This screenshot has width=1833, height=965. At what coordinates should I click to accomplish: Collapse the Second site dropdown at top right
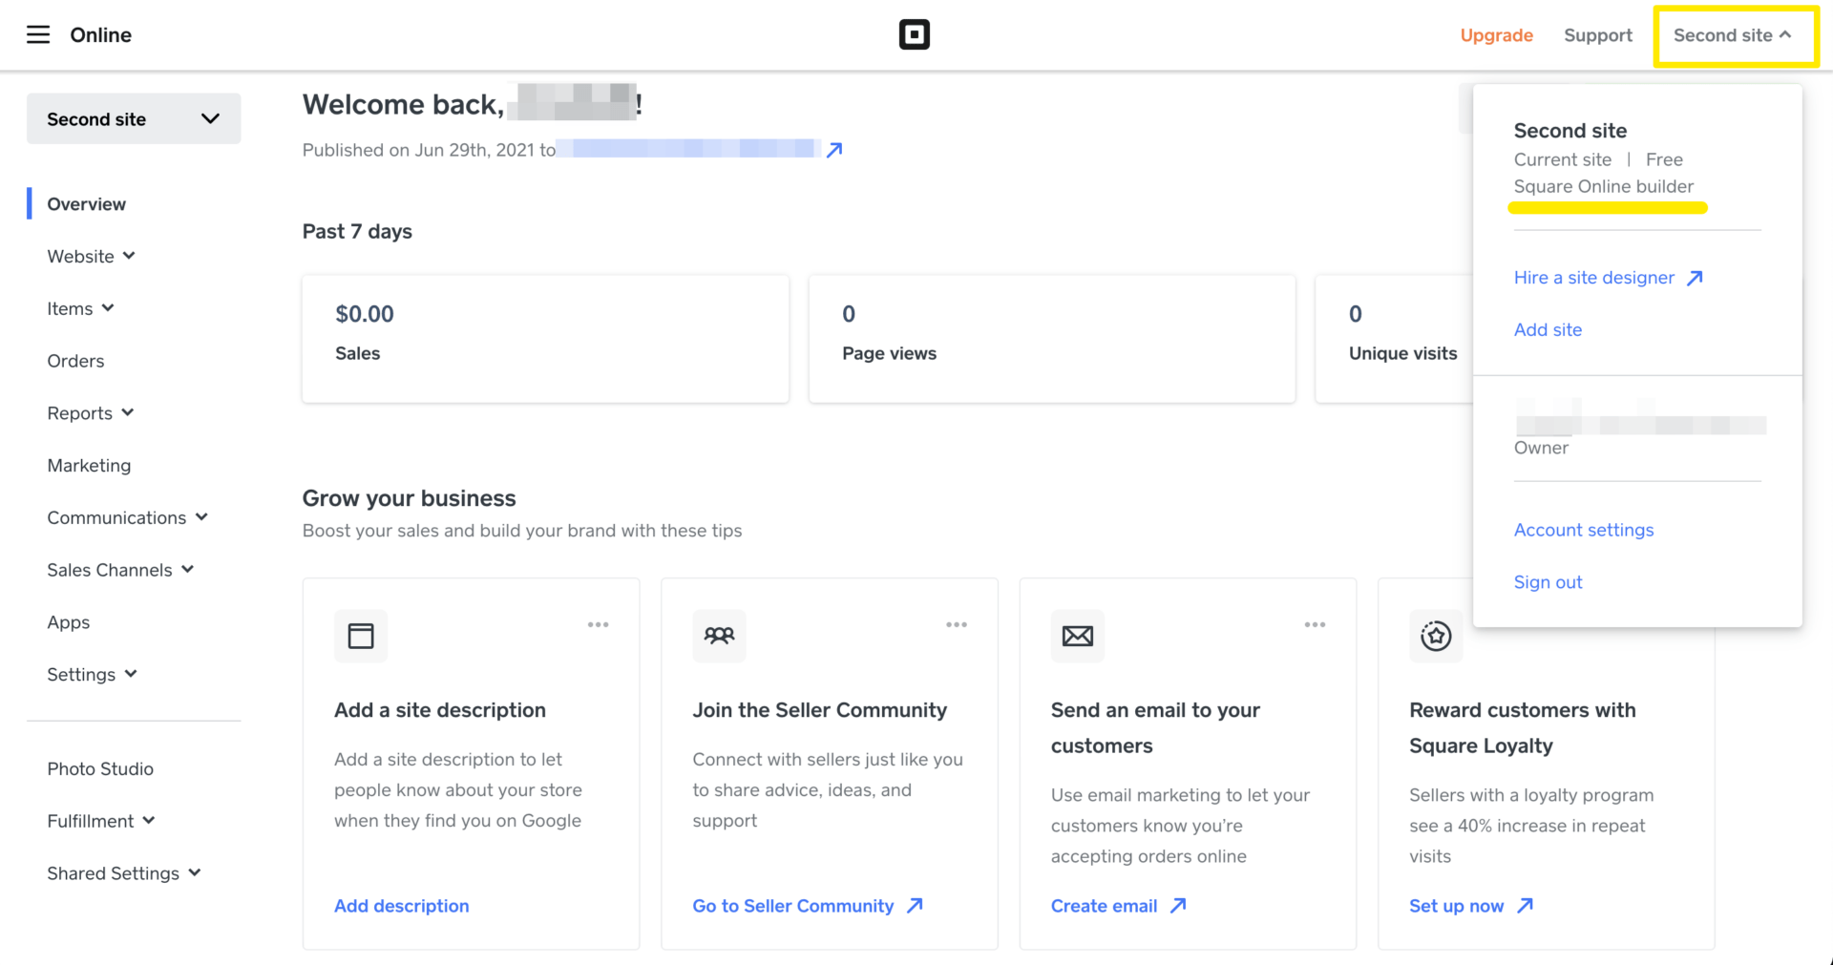point(1734,35)
